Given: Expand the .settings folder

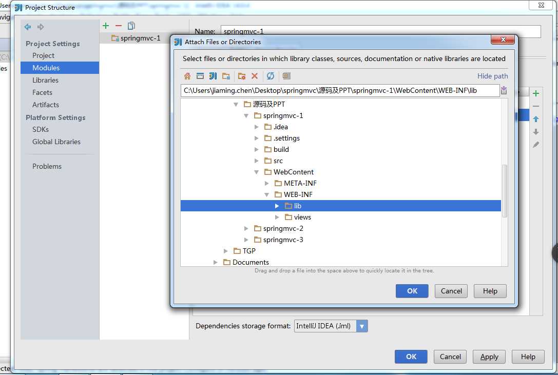Looking at the screenshot, I should [x=256, y=139].
